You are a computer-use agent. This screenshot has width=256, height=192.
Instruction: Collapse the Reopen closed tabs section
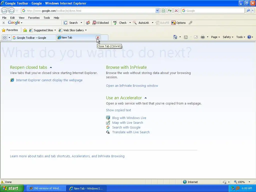[51, 67]
